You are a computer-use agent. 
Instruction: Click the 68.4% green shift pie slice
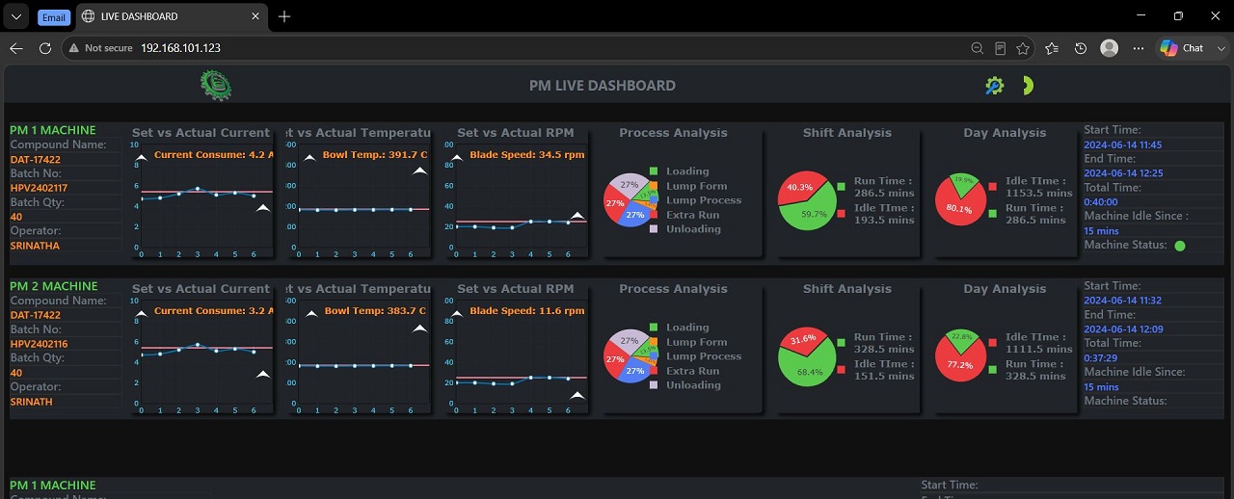(808, 369)
